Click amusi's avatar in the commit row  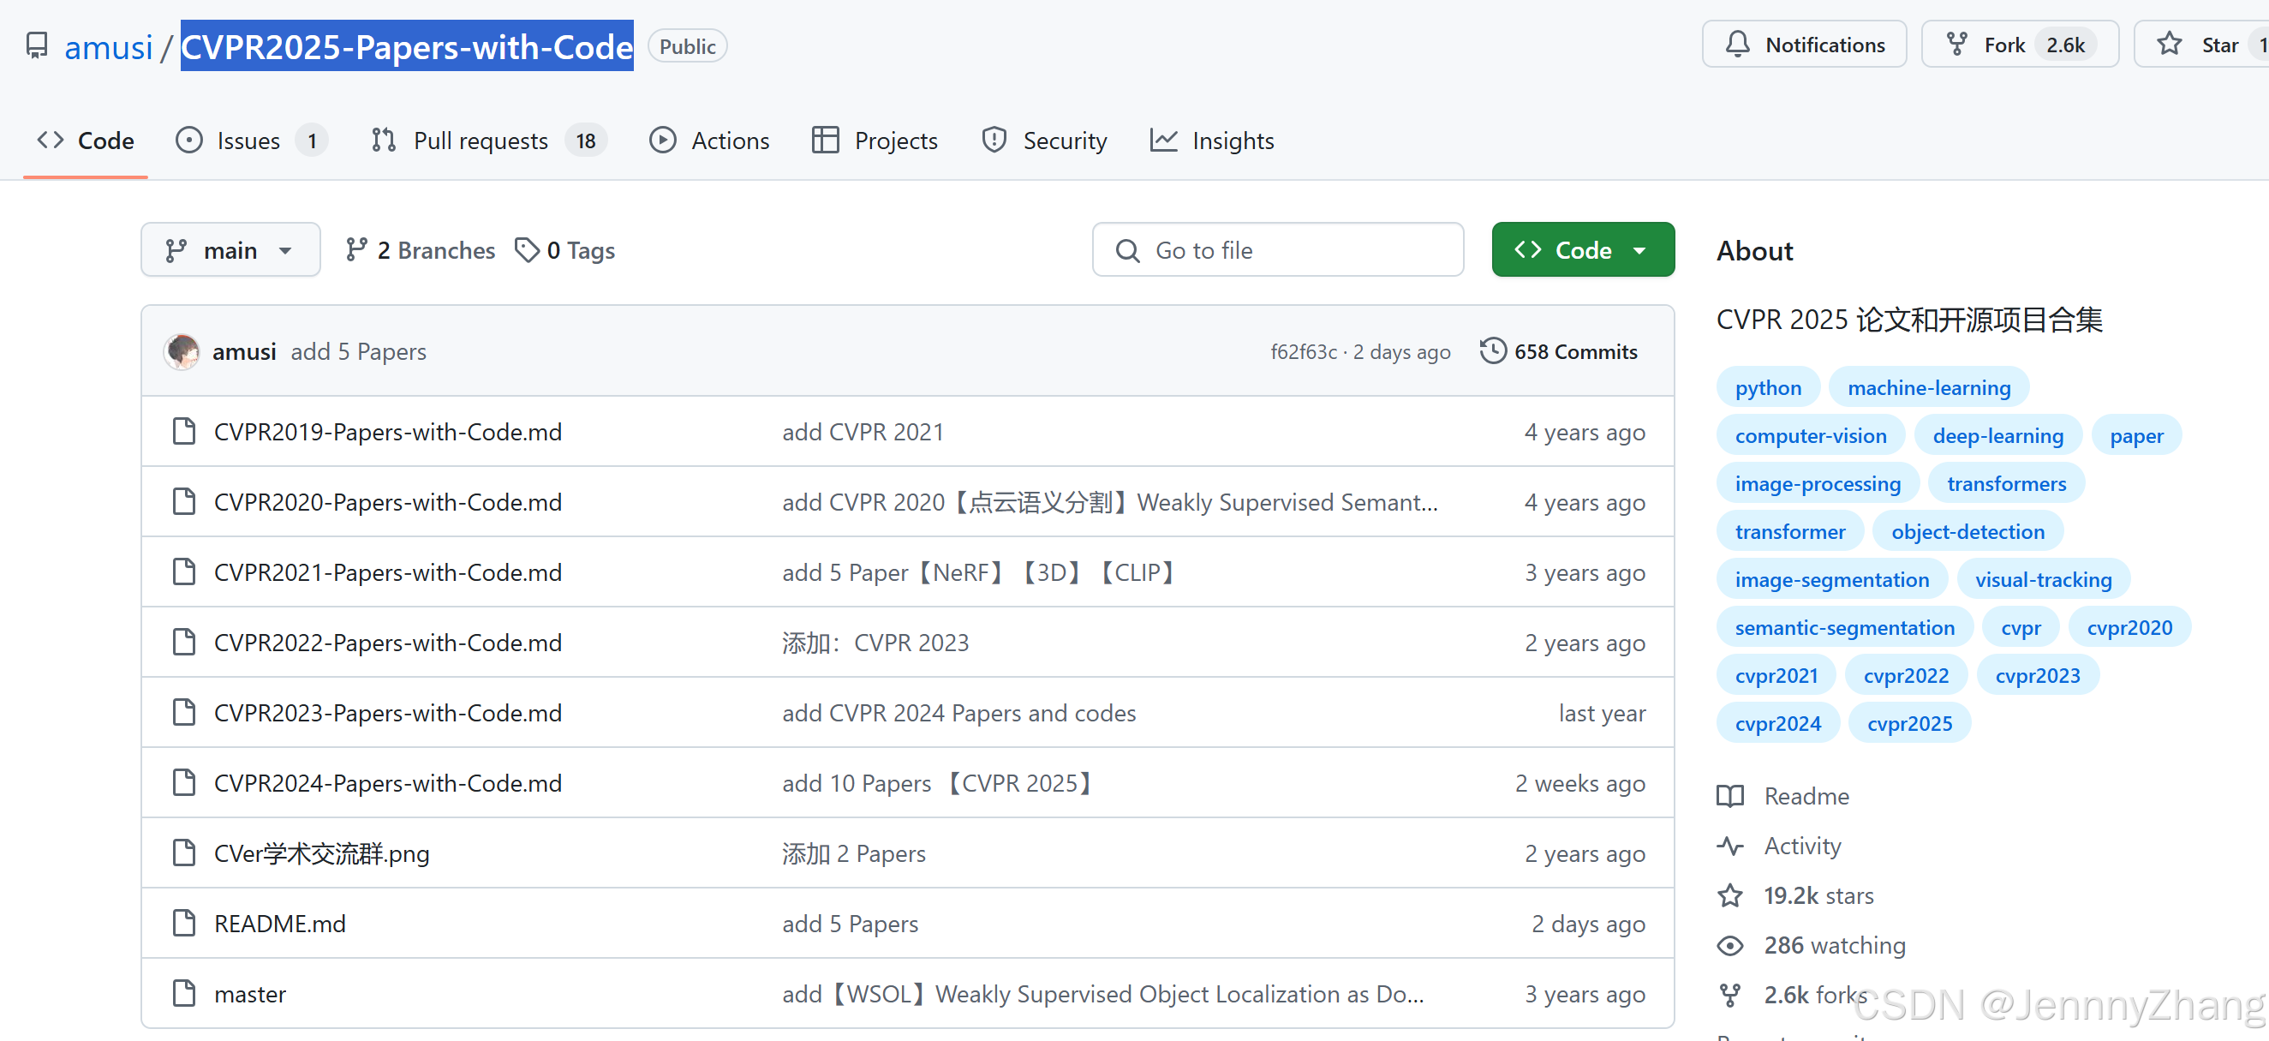182,351
